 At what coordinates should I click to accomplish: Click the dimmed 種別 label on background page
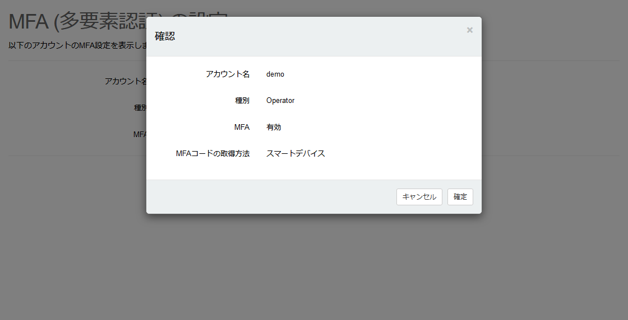[140, 107]
